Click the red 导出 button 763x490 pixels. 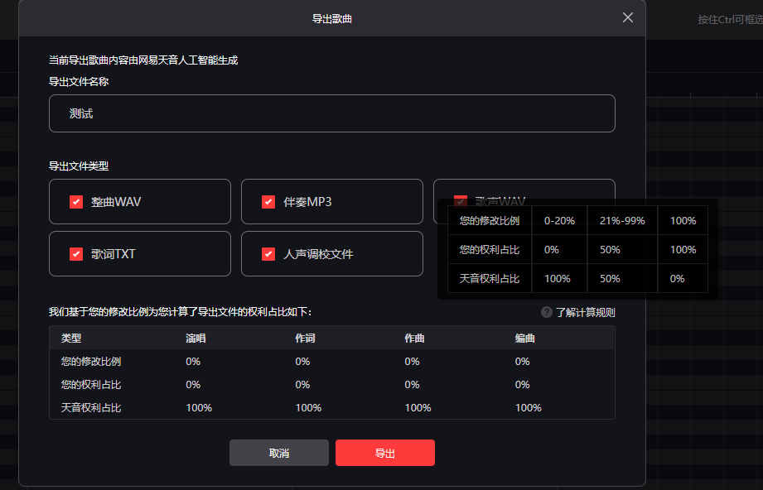pyautogui.click(x=384, y=453)
